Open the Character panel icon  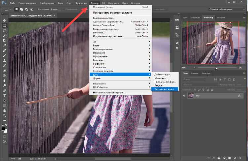click(177, 43)
